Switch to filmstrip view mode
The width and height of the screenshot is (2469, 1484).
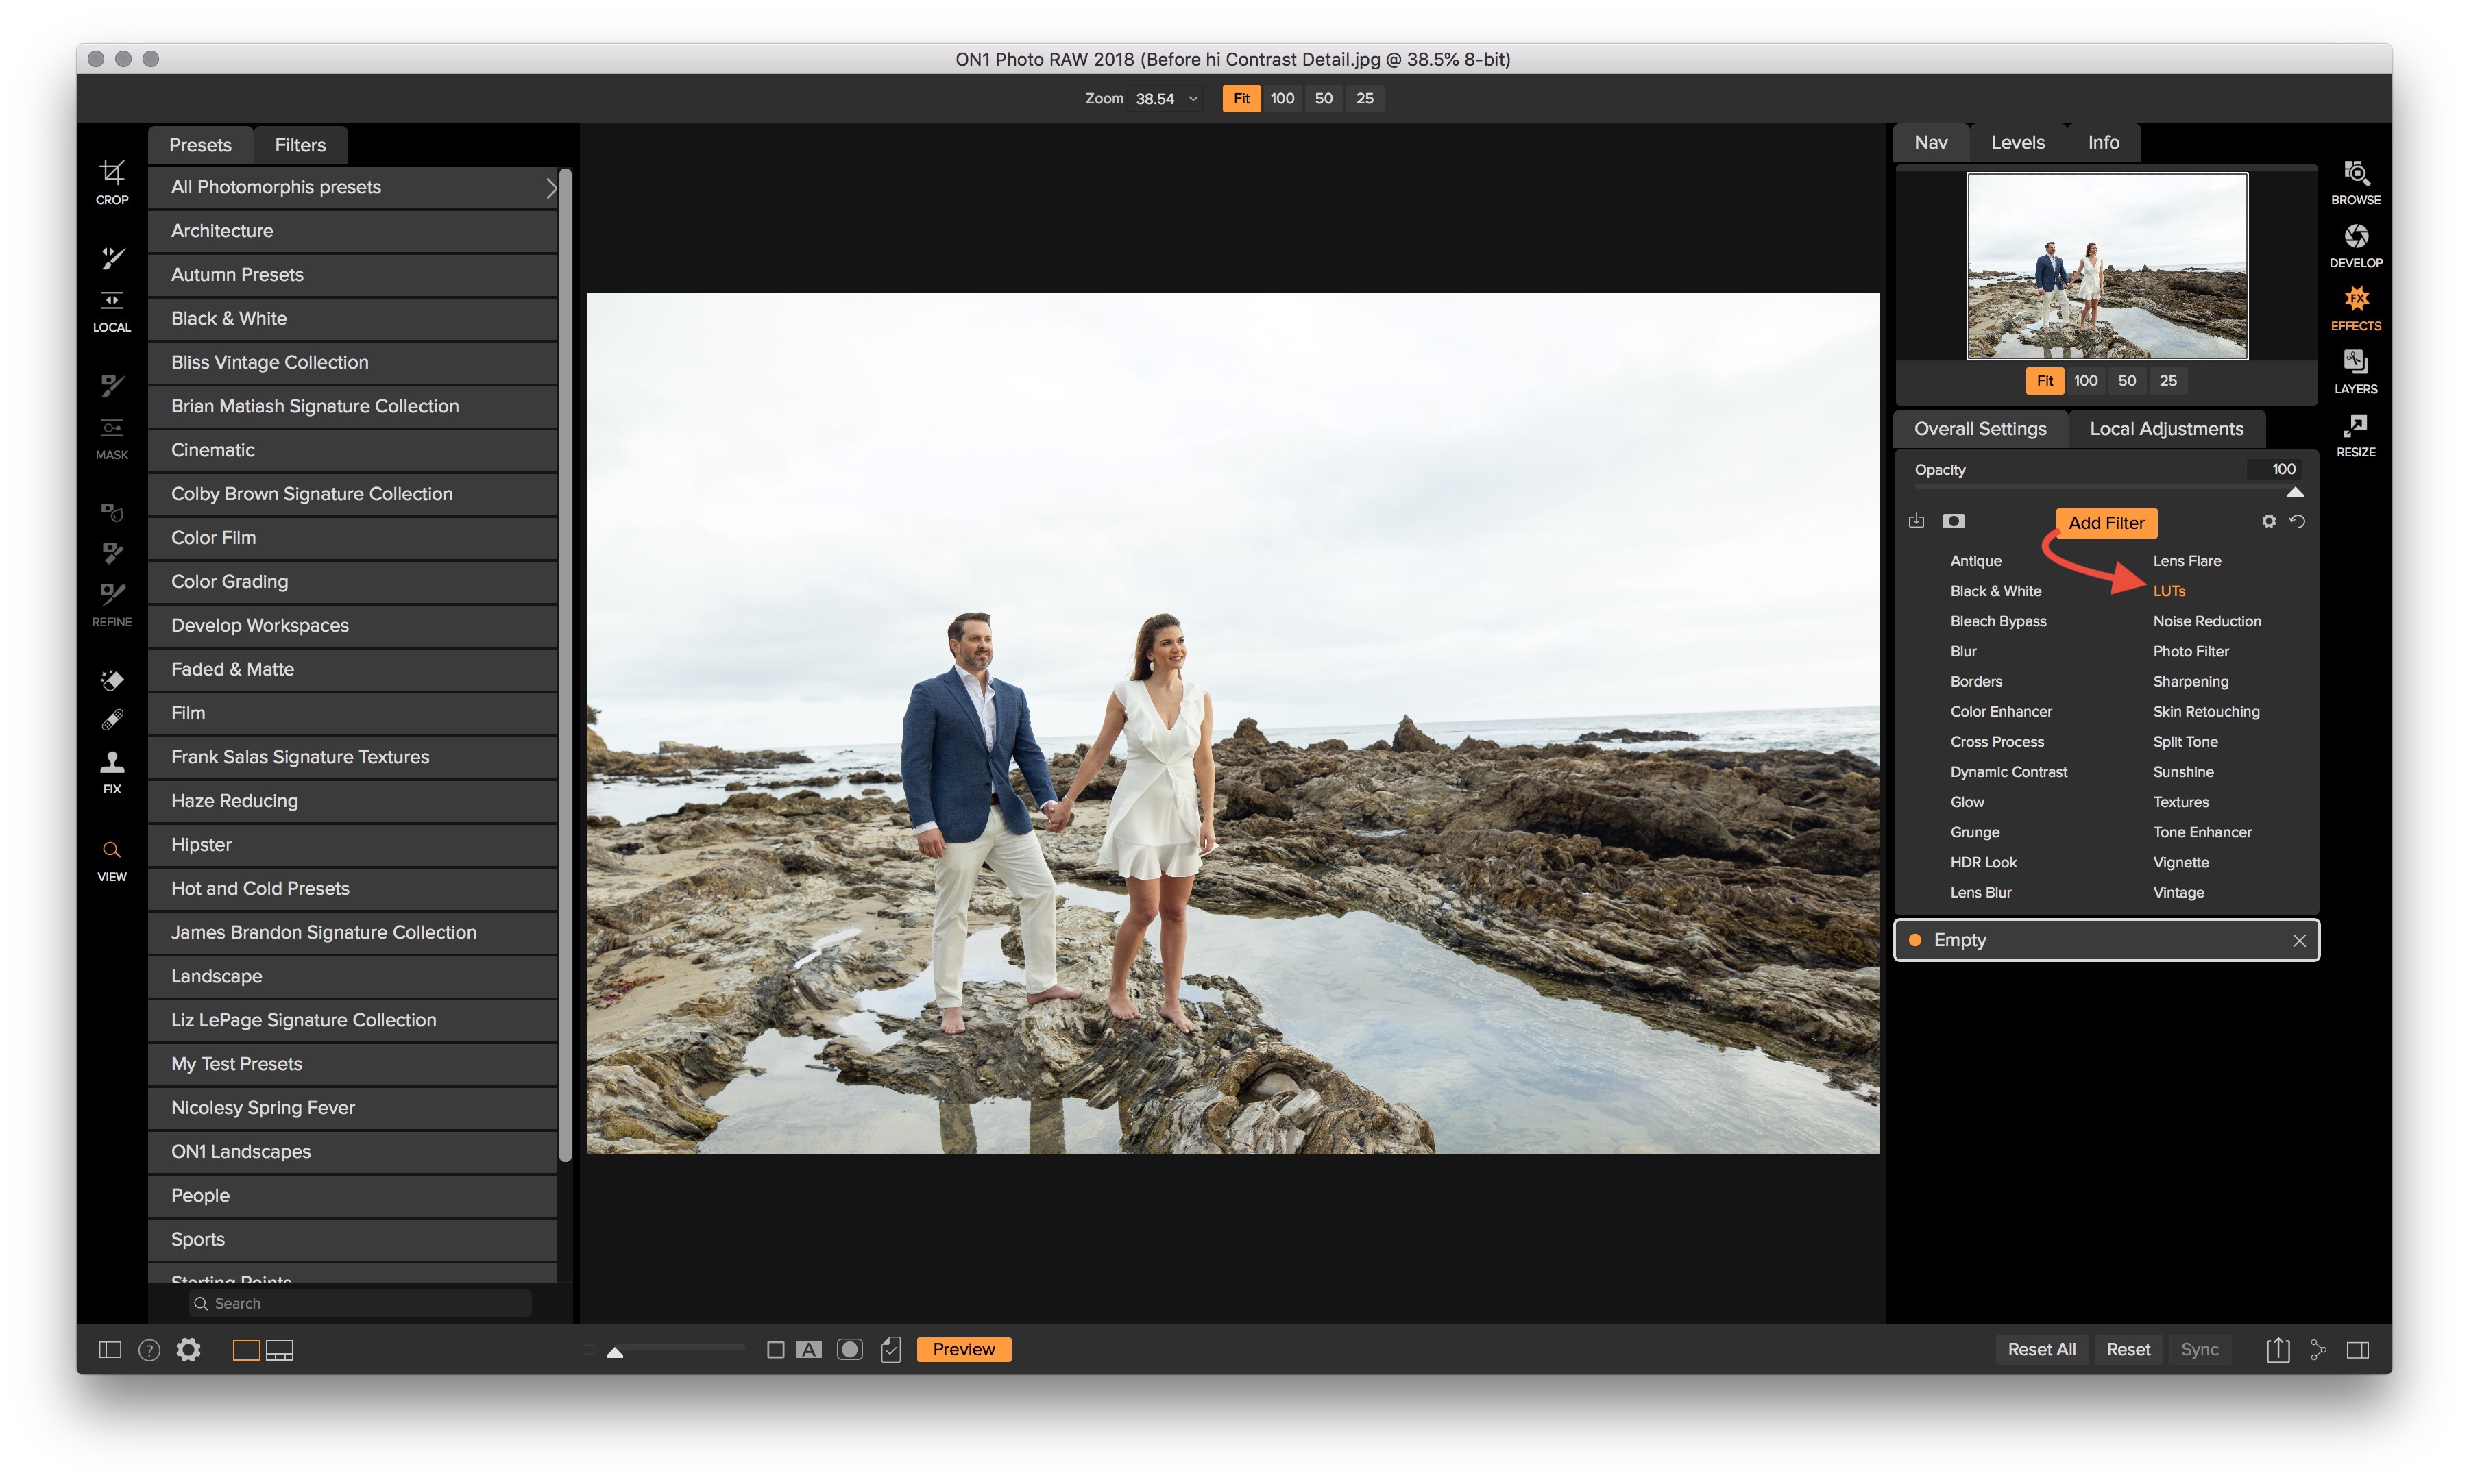[279, 1350]
